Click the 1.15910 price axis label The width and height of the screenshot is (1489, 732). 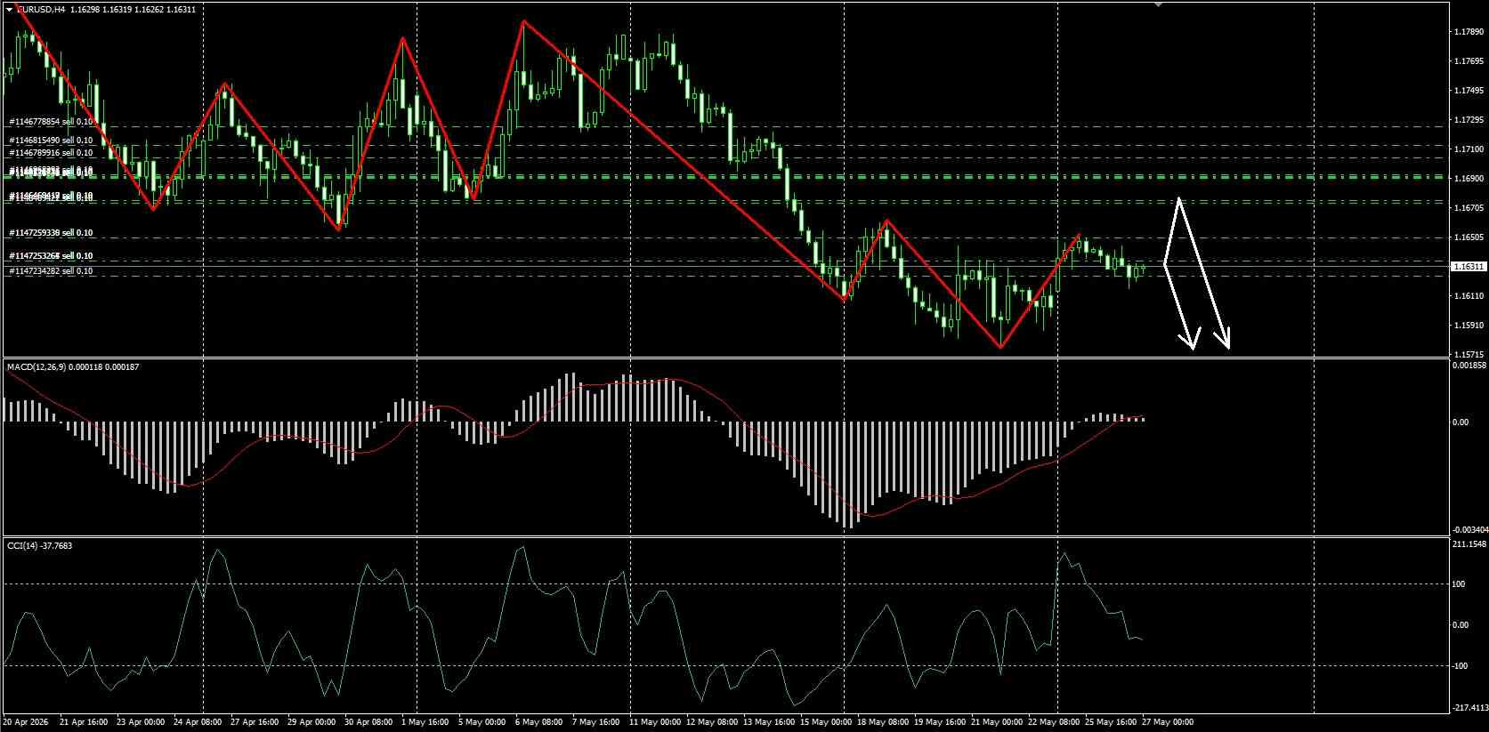click(x=1468, y=326)
